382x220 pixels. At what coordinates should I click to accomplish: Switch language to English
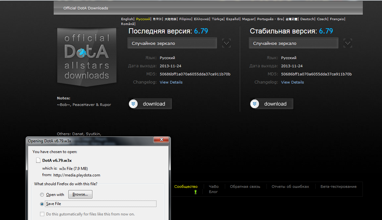pos(127,19)
